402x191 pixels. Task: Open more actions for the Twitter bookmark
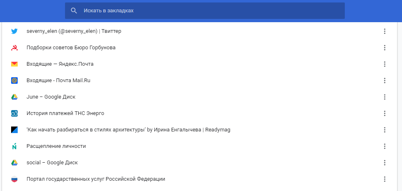point(385,31)
